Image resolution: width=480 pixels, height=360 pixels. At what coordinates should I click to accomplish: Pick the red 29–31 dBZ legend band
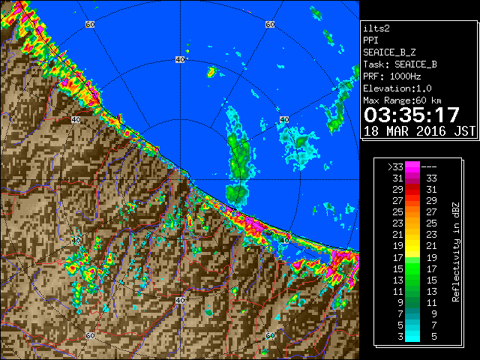[x=412, y=190]
